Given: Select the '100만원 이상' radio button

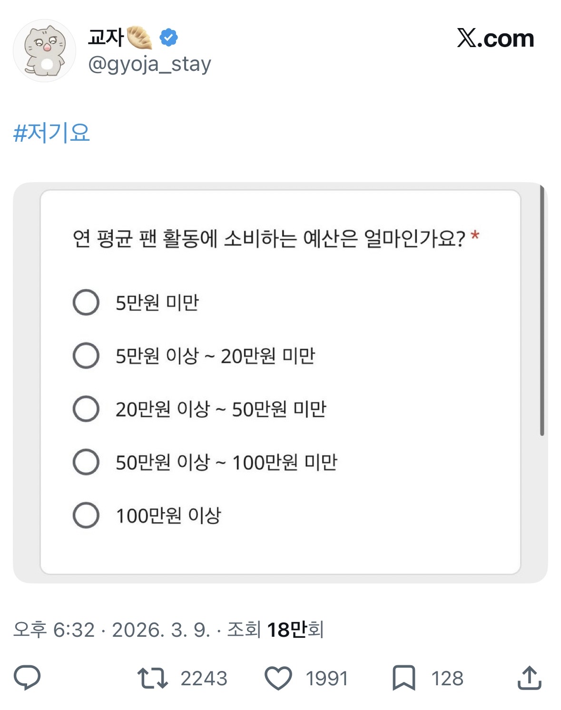Looking at the screenshot, I should [86, 515].
